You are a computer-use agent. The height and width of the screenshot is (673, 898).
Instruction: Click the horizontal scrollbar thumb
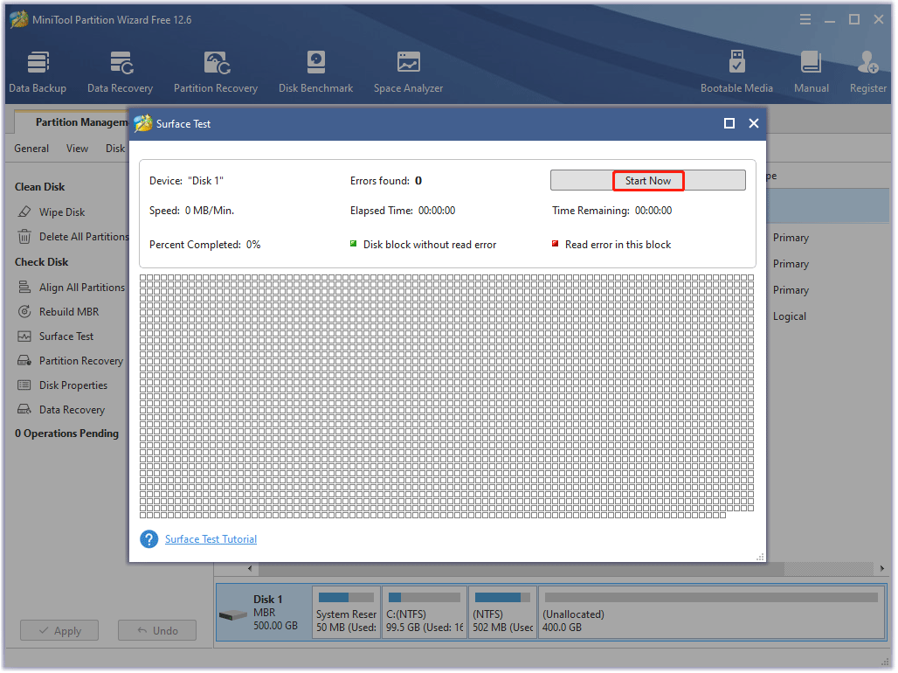(x=522, y=569)
